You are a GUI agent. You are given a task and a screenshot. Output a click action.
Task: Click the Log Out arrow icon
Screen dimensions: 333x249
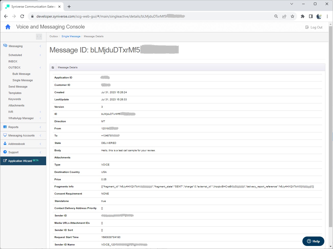307,27
